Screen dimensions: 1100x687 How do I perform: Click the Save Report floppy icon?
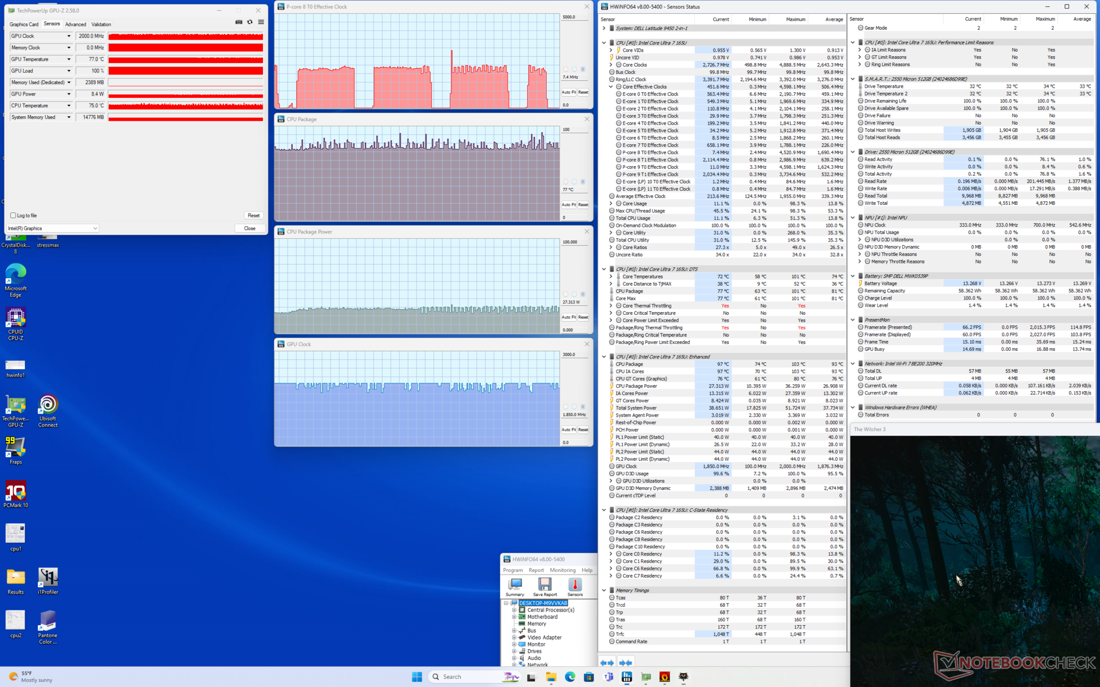[544, 585]
